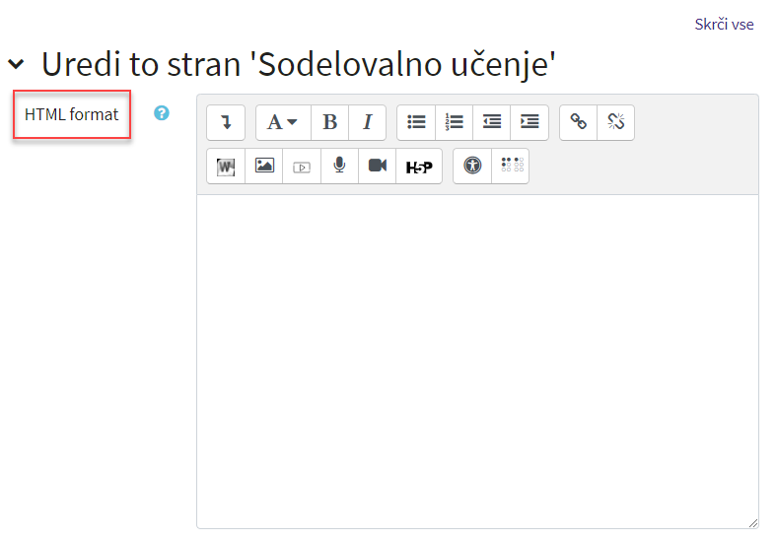This screenshot has width=777, height=541.
Task: Insert H5P content
Action: tap(419, 166)
